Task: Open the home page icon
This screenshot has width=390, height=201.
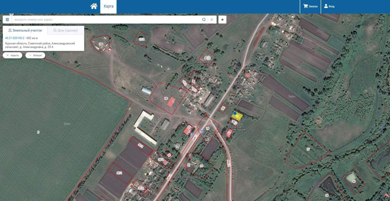Action: [x=94, y=6]
